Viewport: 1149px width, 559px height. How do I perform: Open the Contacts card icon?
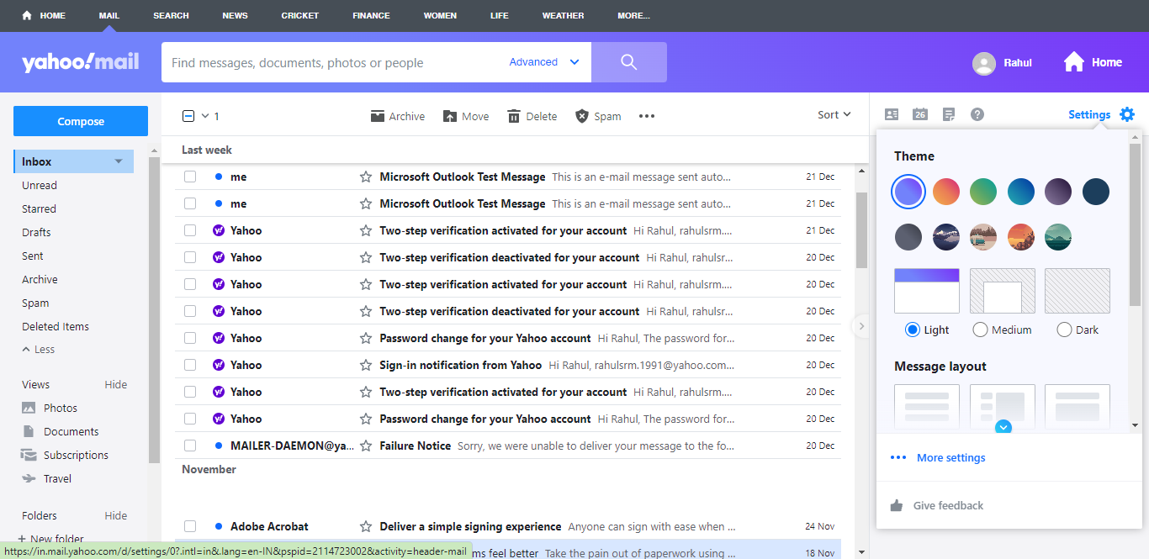(892, 114)
